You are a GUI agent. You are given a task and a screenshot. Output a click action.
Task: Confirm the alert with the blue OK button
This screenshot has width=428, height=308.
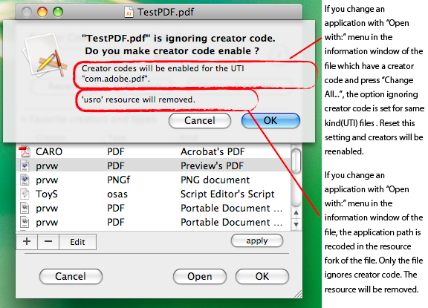click(x=270, y=120)
